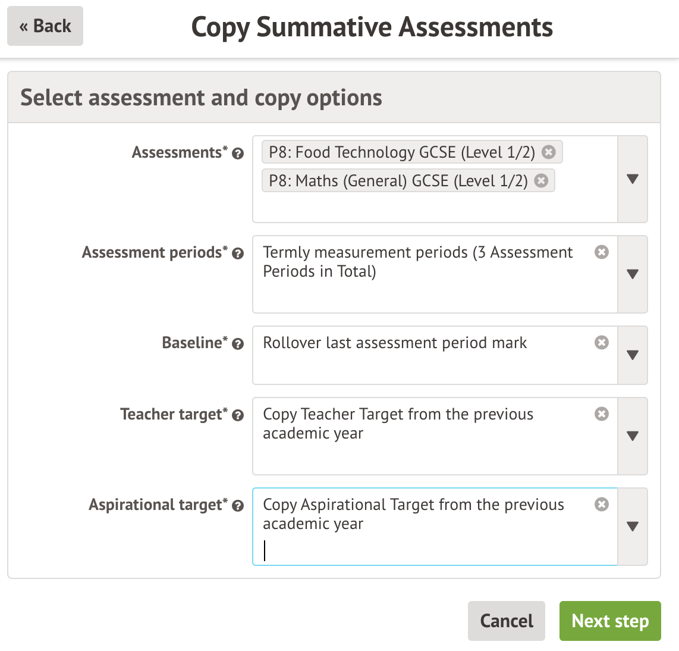
Task: Open the Assessment periods dropdown arrow
Action: pyautogui.click(x=633, y=274)
